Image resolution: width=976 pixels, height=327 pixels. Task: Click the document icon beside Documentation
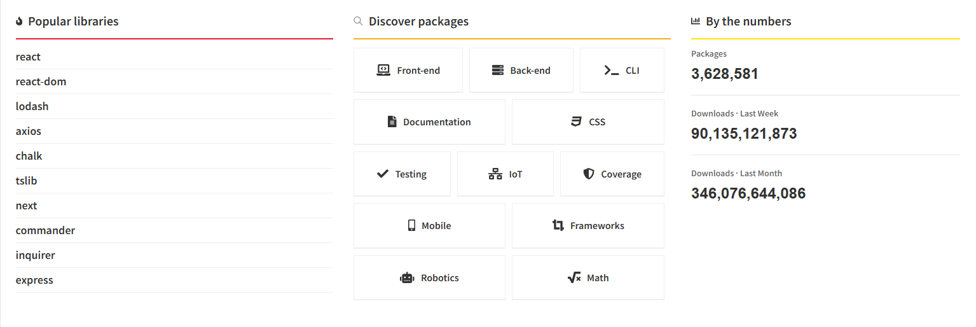tap(392, 122)
